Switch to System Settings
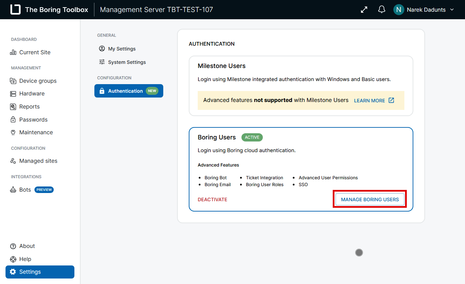Image resolution: width=465 pixels, height=284 pixels. [x=127, y=62]
